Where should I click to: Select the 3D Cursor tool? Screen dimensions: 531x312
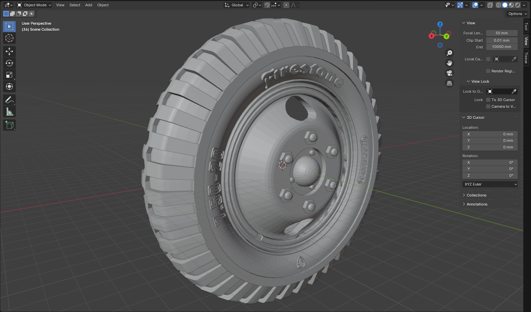click(9, 38)
